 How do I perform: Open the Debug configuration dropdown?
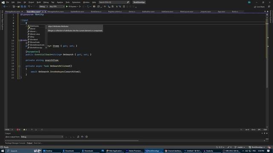coord(44,7)
